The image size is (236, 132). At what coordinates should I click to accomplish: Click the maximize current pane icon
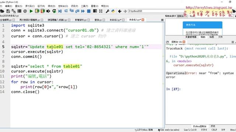95,11
